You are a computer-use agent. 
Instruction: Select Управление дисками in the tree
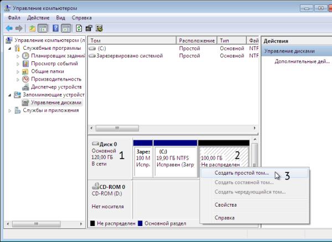56,102
